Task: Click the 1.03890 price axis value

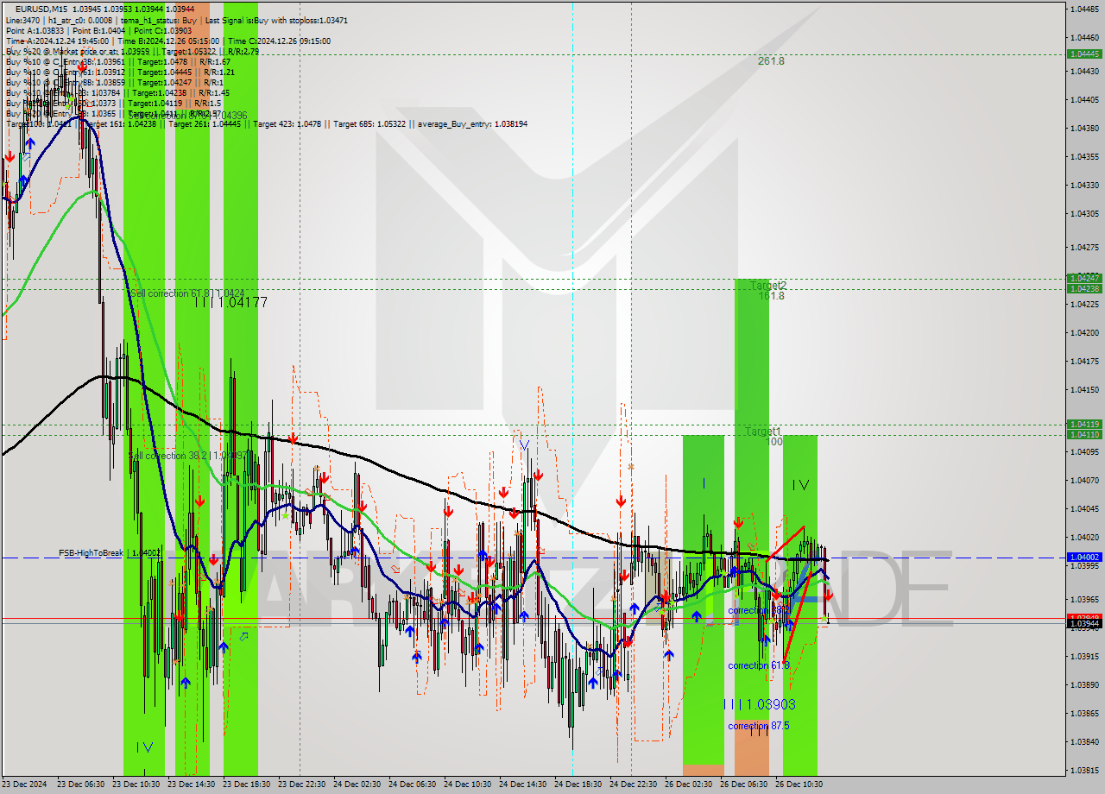Action: click(x=1084, y=684)
